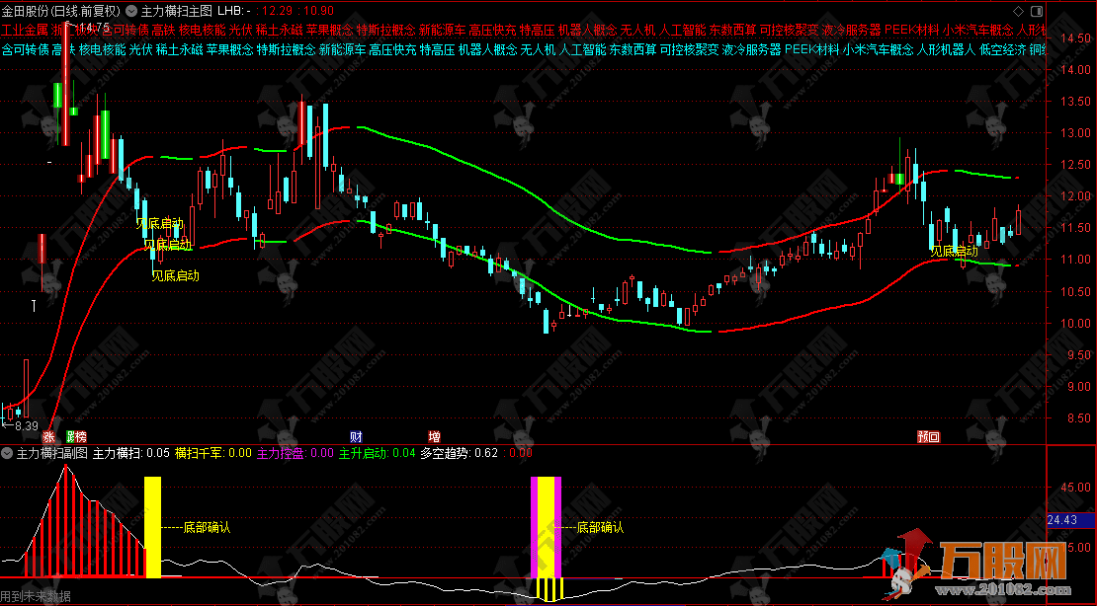The width and height of the screenshot is (1097, 606).
Task: Open the cyan-row 可控核聚变 concept tag
Action: coord(689,49)
